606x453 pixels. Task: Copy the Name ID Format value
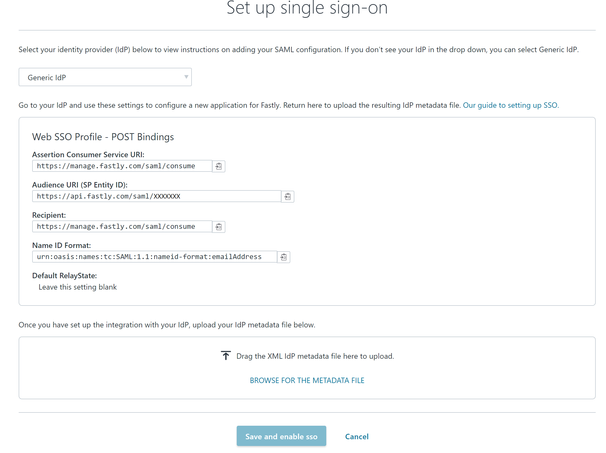[284, 257]
